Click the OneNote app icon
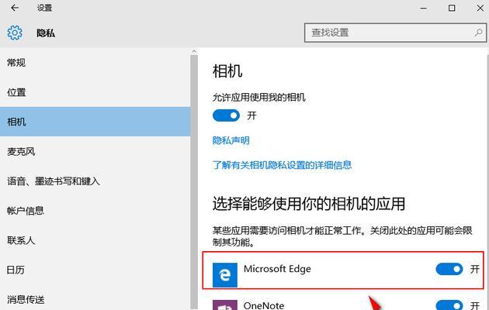Image resolution: width=489 pixels, height=310 pixels. [x=225, y=305]
